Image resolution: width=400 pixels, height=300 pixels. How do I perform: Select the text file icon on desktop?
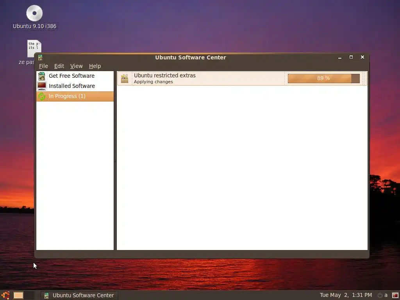[34, 48]
